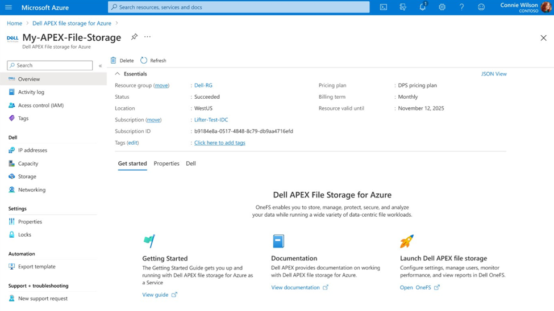Click the Refresh circular arrow icon

(143, 60)
